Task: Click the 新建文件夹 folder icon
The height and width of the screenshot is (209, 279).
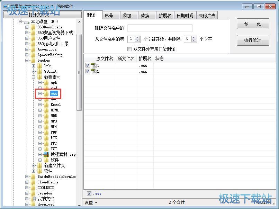Action: tap(40, 165)
